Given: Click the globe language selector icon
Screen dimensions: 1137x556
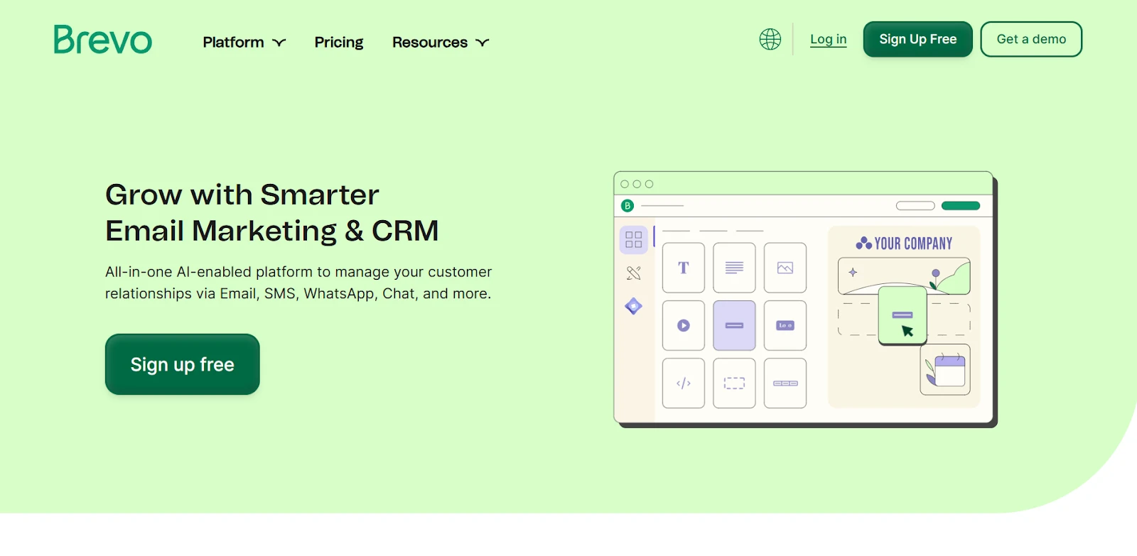Looking at the screenshot, I should click(770, 39).
